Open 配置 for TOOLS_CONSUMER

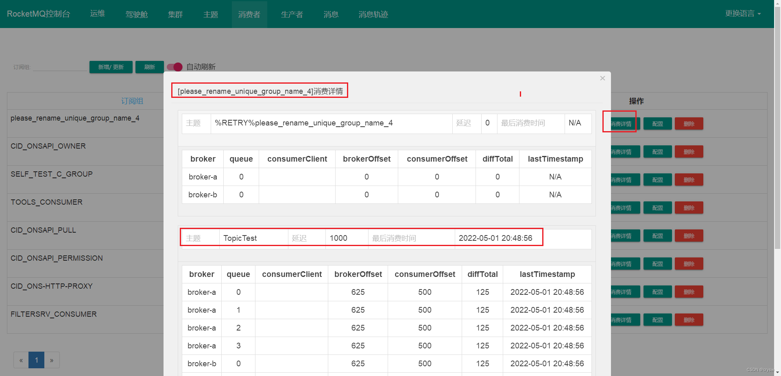658,208
